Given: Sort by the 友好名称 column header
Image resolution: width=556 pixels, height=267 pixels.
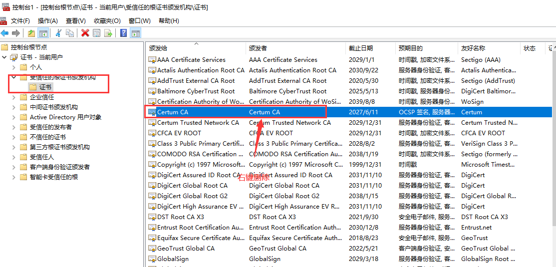Looking at the screenshot, I should (x=489, y=48).
